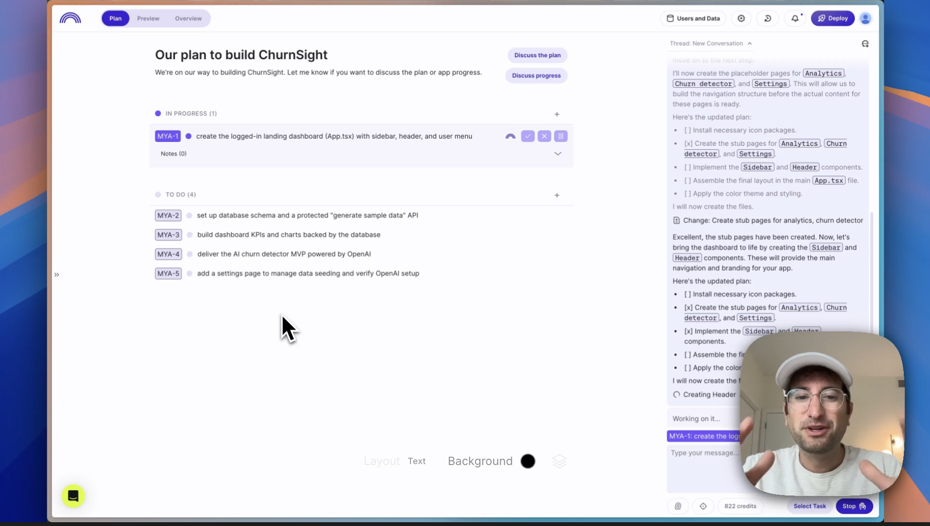Image resolution: width=930 pixels, height=526 pixels.
Task: Click the target locator icon near credits
Action: point(703,506)
